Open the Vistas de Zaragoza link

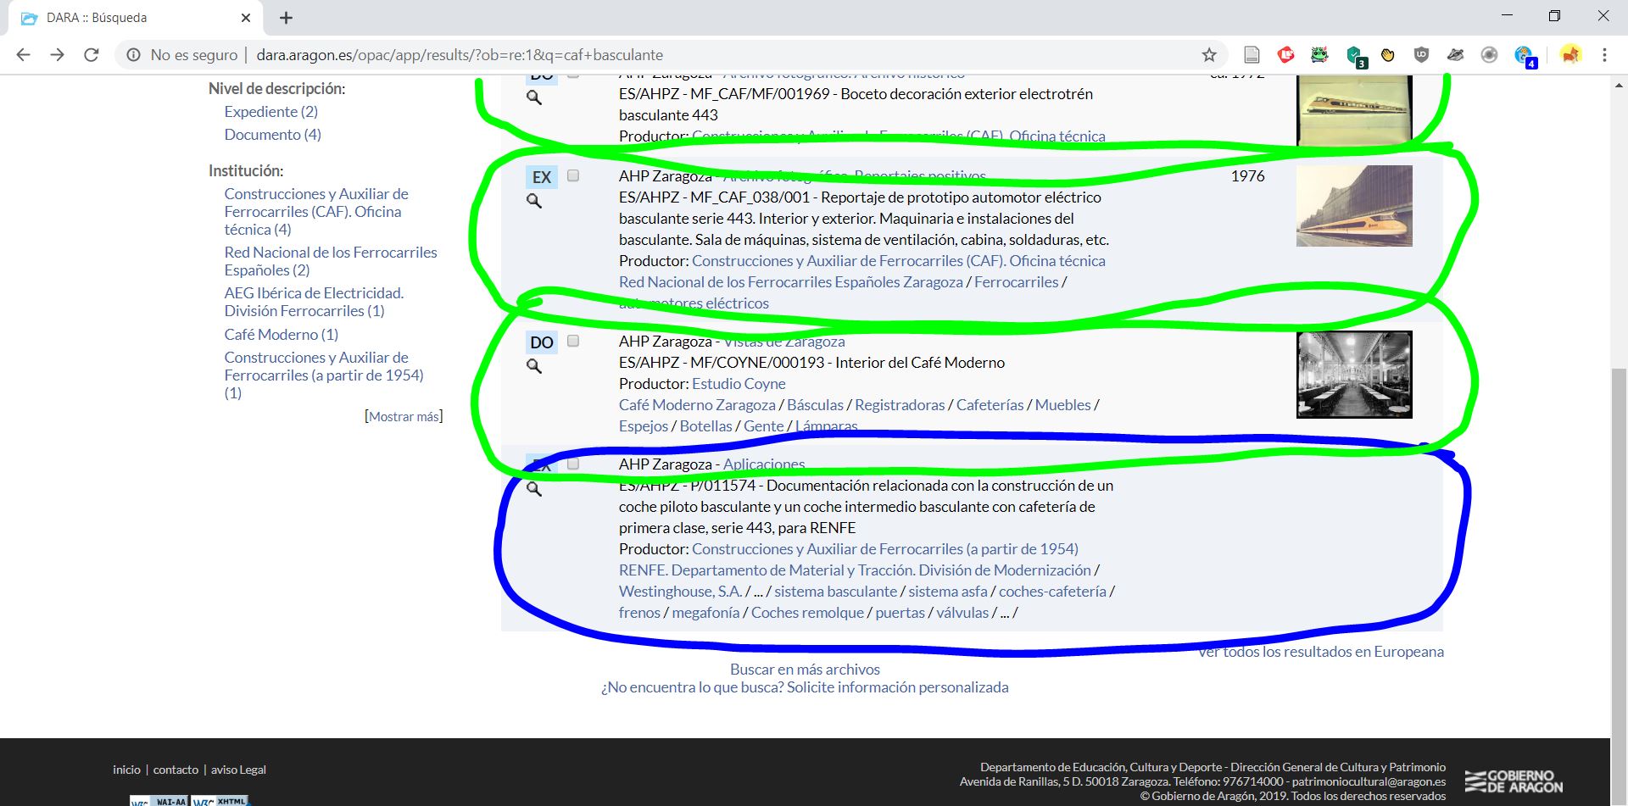pos(784,342)
